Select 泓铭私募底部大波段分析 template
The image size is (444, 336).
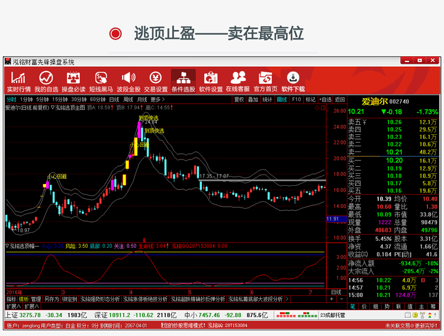[x=255, y=299]
